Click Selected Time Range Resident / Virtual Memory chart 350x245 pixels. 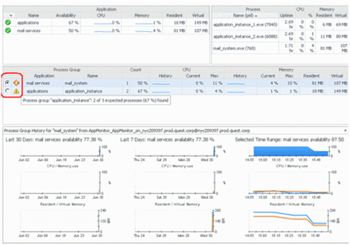tap(290, 220)
